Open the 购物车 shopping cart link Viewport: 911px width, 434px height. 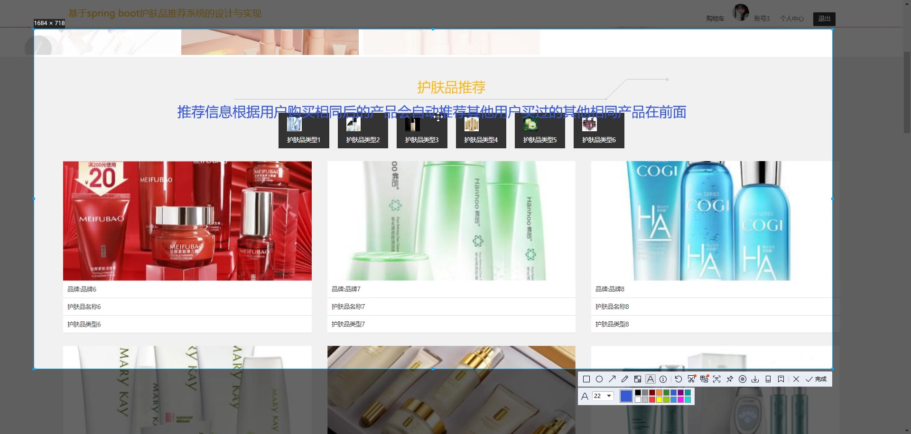[715, 18]
